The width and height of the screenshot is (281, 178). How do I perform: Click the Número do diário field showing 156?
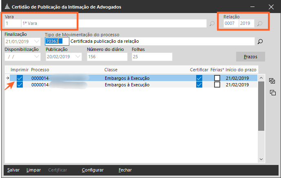(x=107, y=57)
